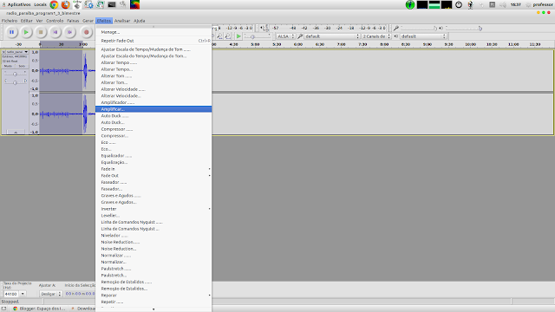The height and width of the screenshot is (312, 555).
Task: Mute the radio_paraiba audio track
Action: pos(8,66)
